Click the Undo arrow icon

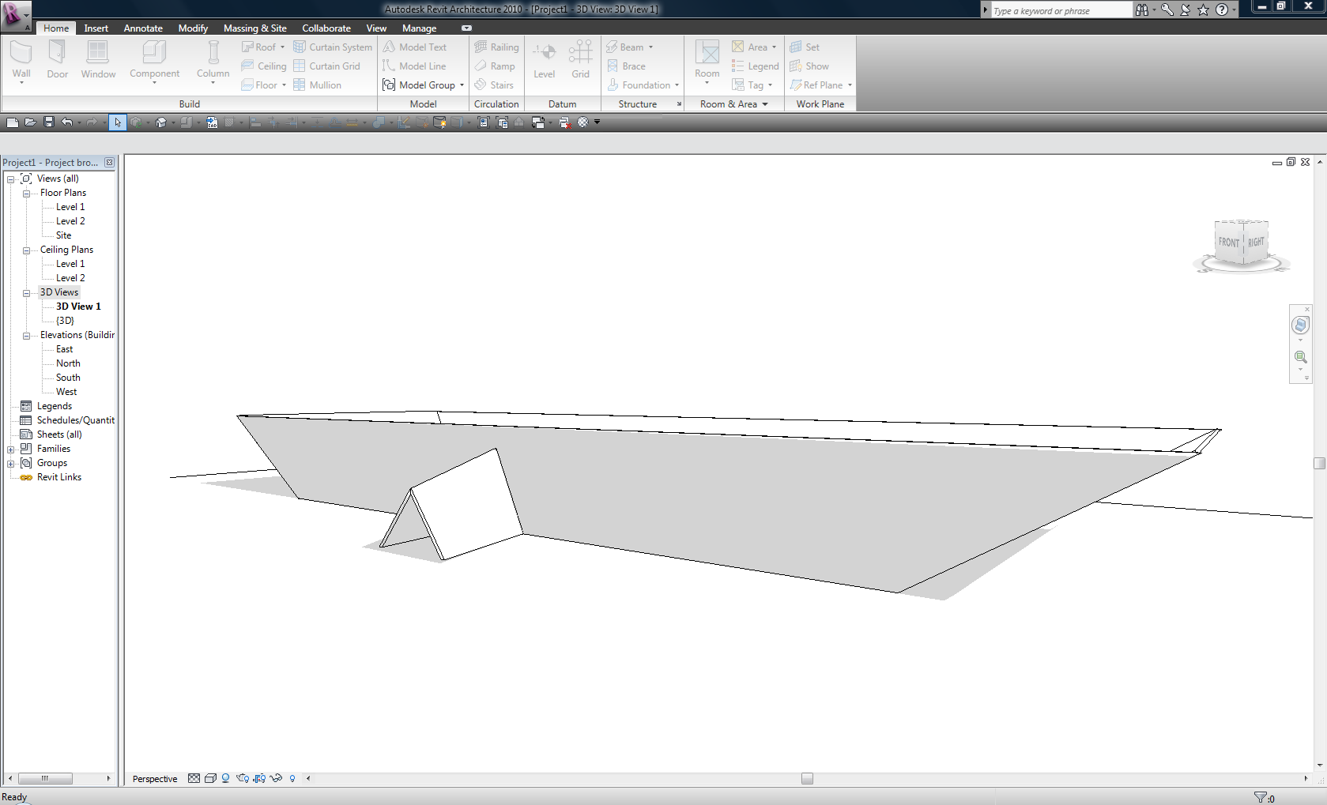(67, 122)
